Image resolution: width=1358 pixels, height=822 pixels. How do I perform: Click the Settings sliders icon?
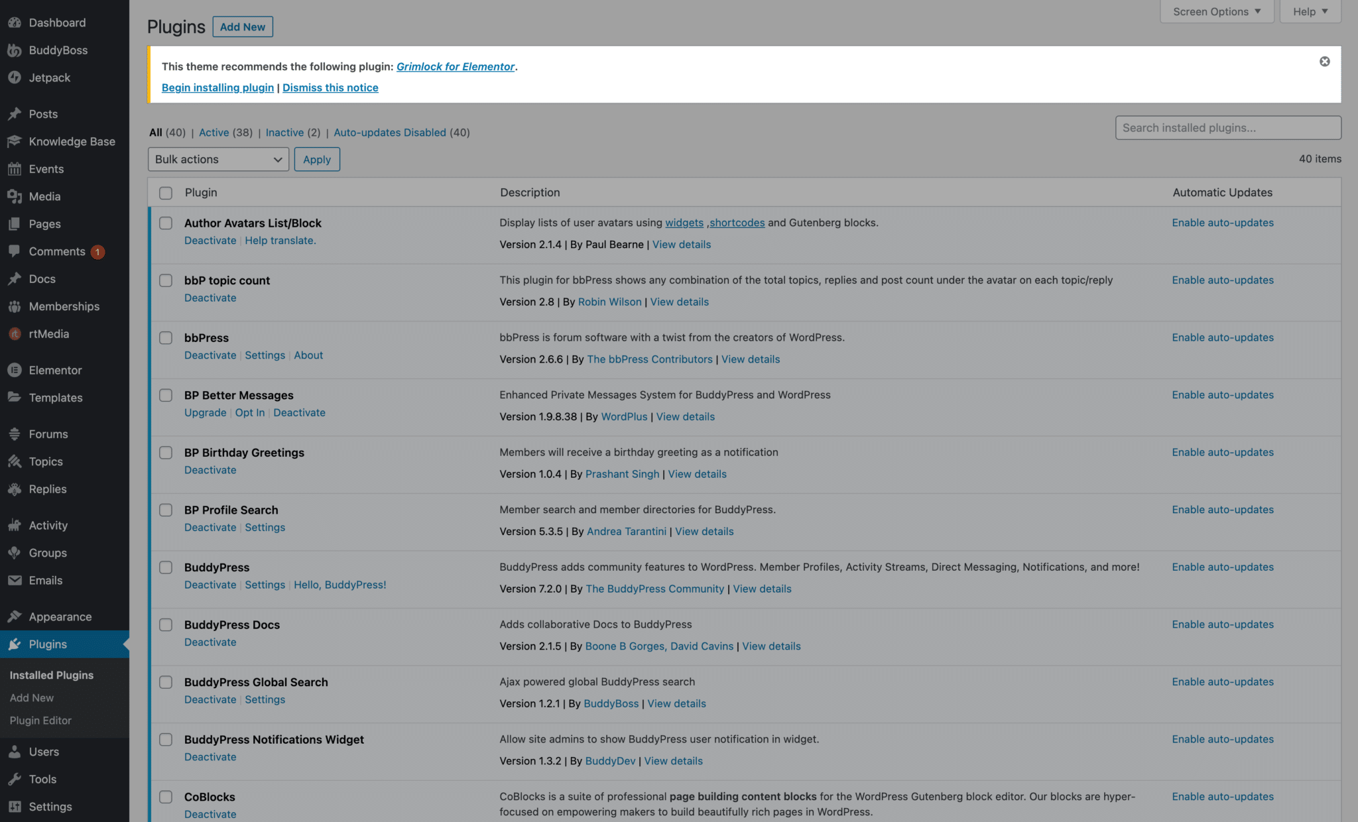pos(15,807)
